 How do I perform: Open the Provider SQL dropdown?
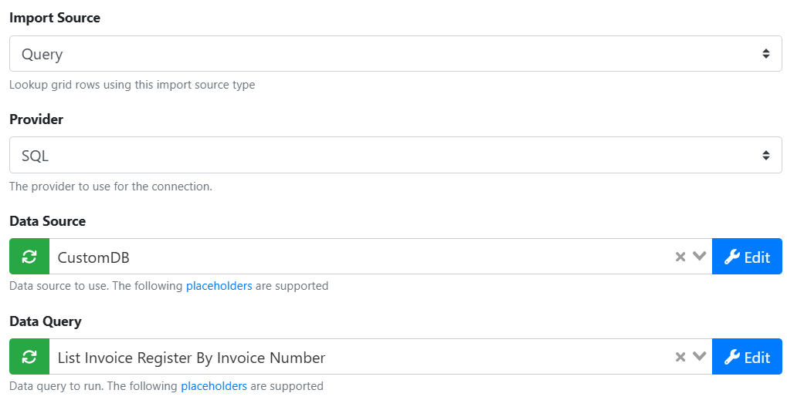(395, 156)
